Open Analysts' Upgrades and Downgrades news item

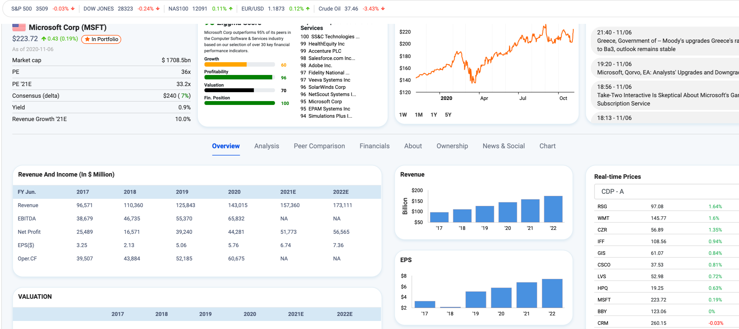[665, 68]
